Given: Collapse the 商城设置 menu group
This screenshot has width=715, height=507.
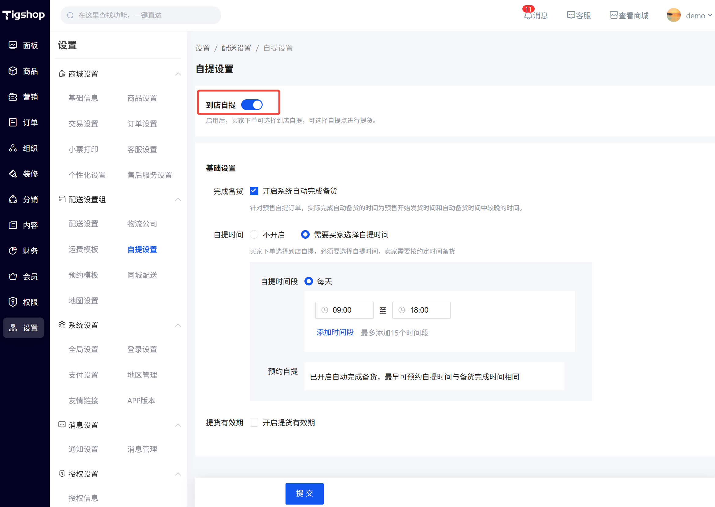Looking at the screenshot, I should click(178, 74).
